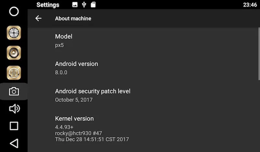Tap the image notification icon in status bar
The width and height of the screenshot is (260, 152).
pyautogui.click(x=75, y=5)
